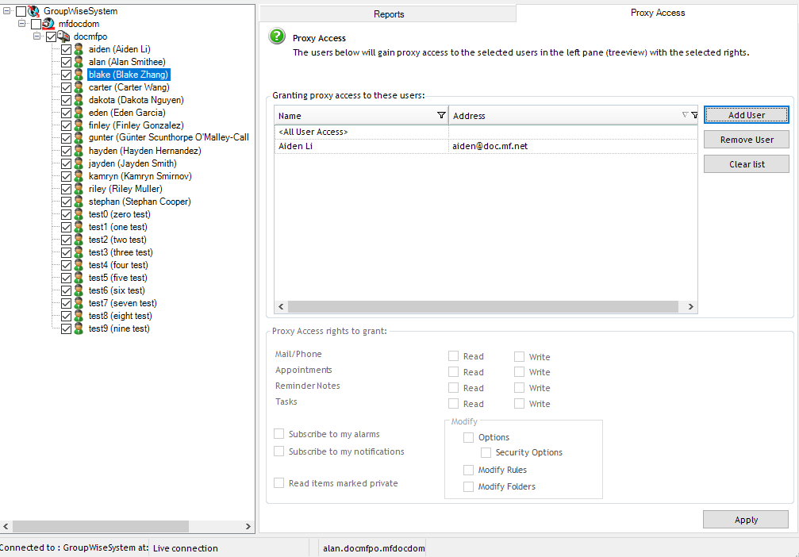Click the user icon beside eden (Eden Garcia)
799x557 pixels.
(79, 113)
